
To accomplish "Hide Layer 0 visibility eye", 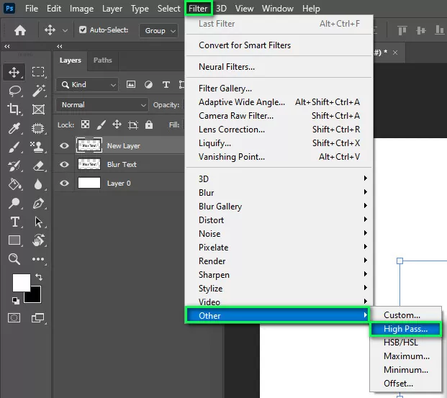I will coord(64,183).
